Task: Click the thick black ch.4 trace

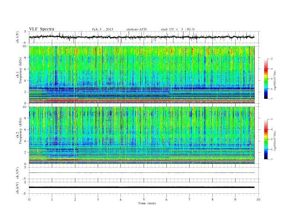Action: click(141, 187)
